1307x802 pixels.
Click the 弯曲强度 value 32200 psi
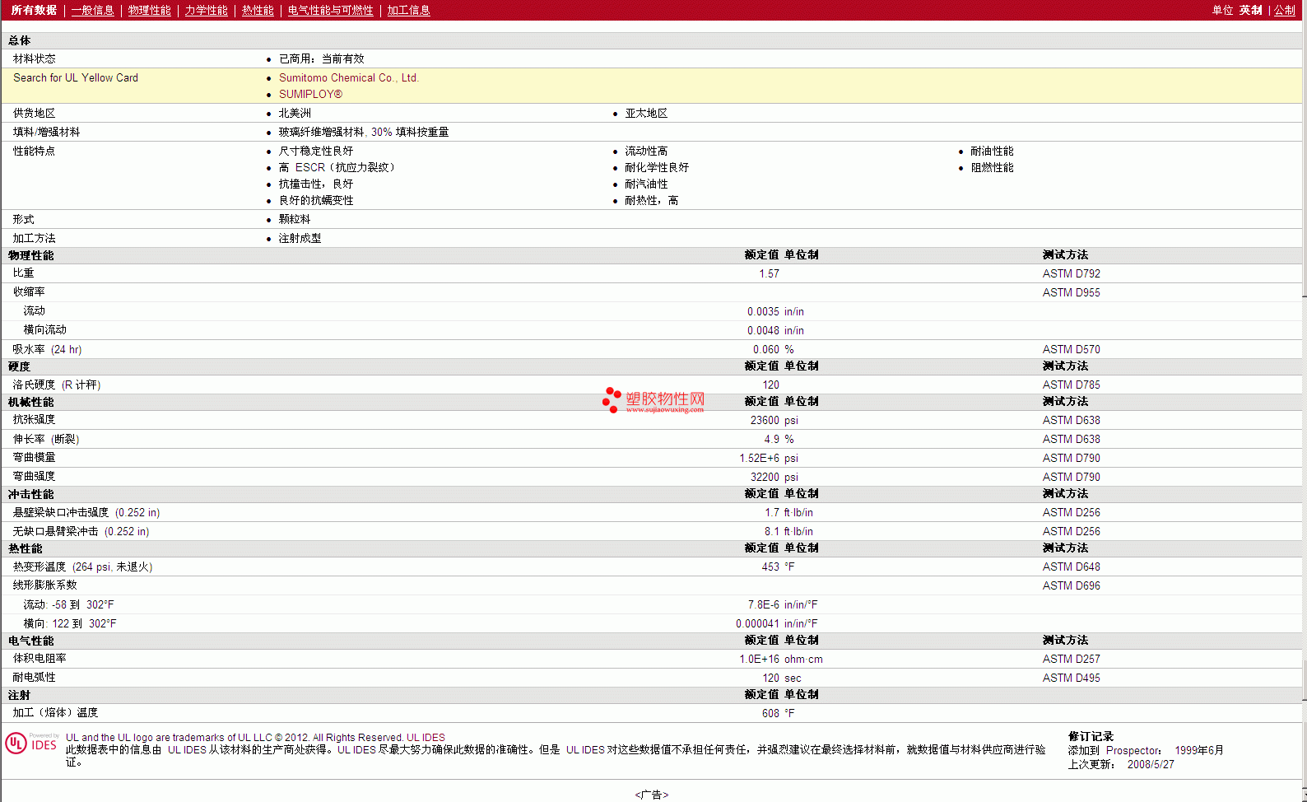[x=774, y=477]
